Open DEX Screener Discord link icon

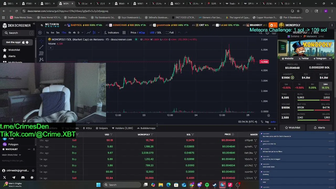tap(23, 177)
